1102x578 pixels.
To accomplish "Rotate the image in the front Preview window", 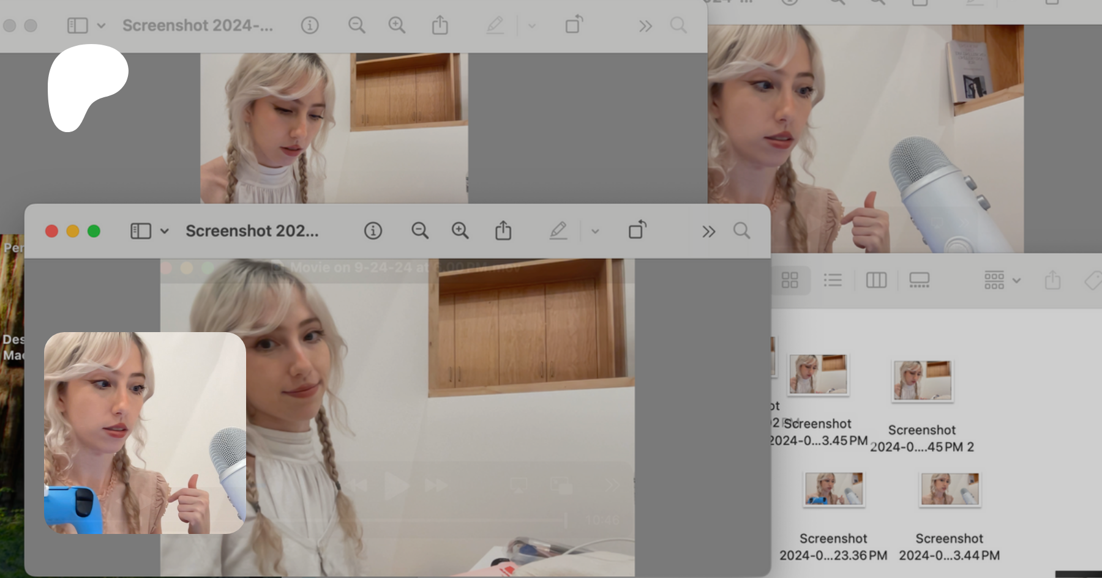I will pos(637,230).
